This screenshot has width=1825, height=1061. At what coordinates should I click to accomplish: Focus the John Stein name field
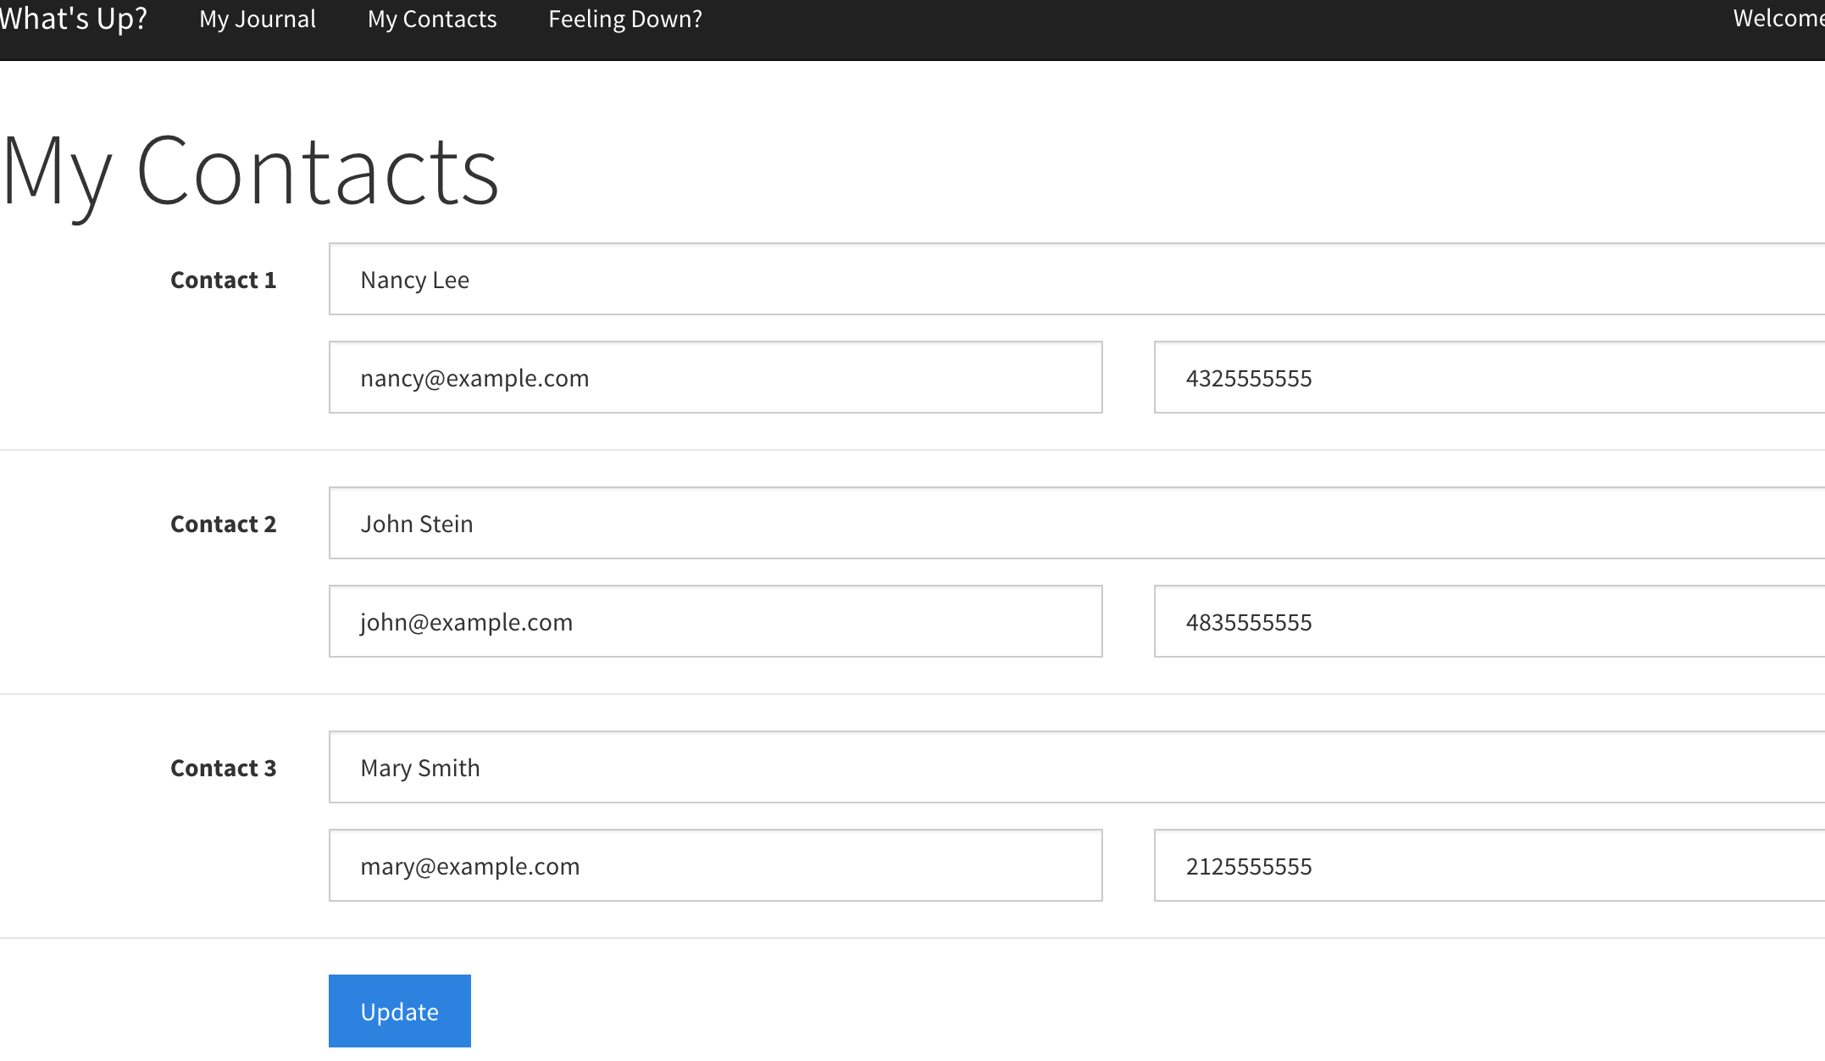coord(1076,524)
